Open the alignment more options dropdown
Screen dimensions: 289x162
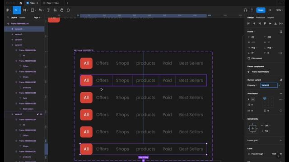(x=281, y=23)
